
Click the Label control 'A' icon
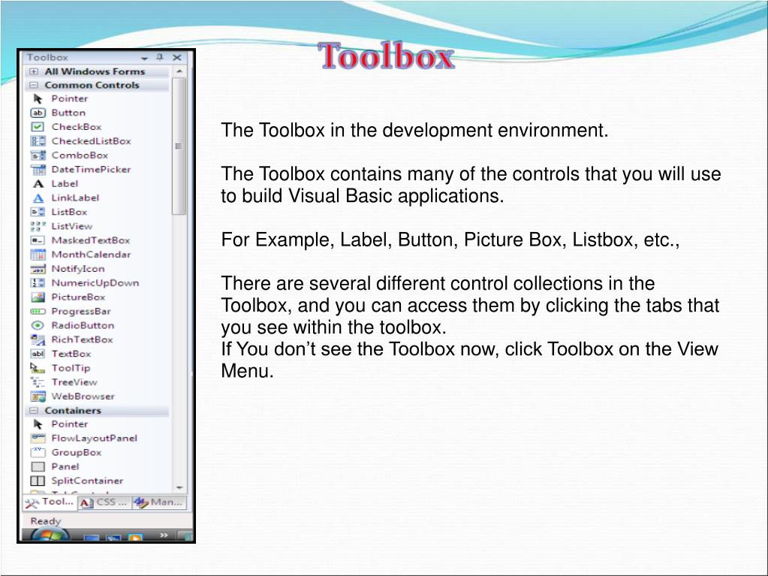coord(38,184)
